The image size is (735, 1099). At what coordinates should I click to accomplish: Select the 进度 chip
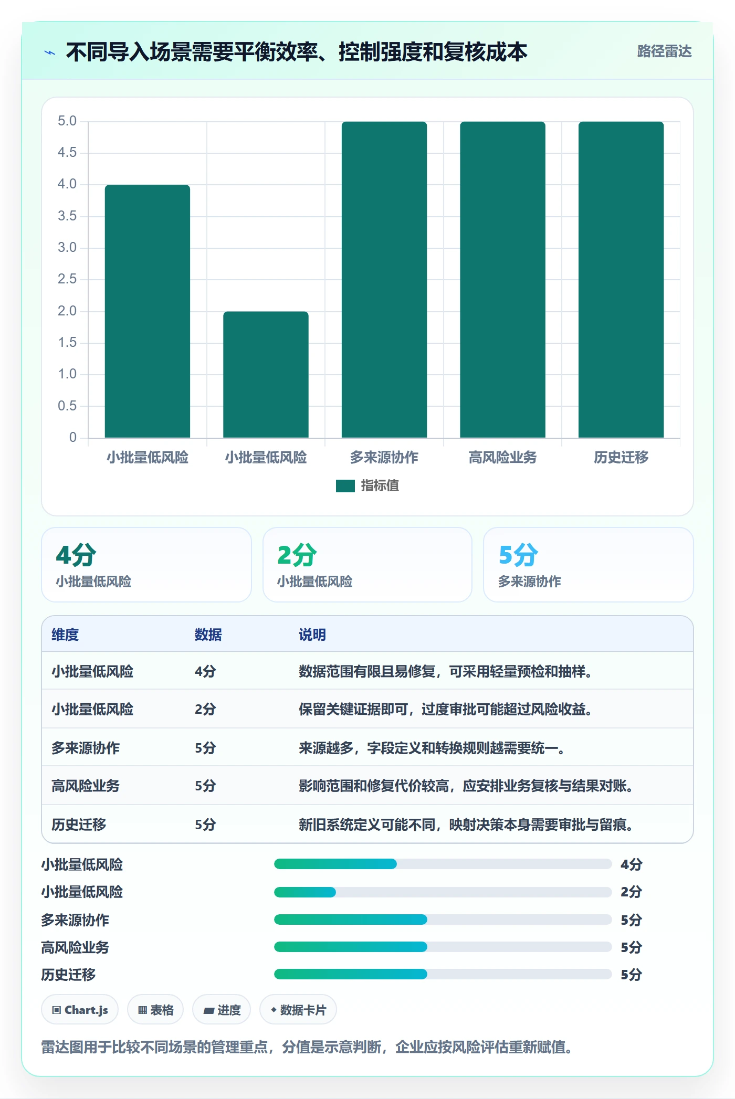point(222,1009)
